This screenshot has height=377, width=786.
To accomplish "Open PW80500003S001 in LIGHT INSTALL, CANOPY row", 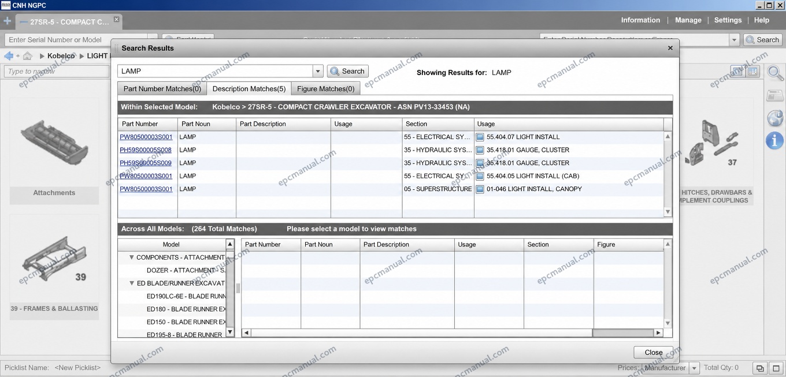I will (146, 189).
